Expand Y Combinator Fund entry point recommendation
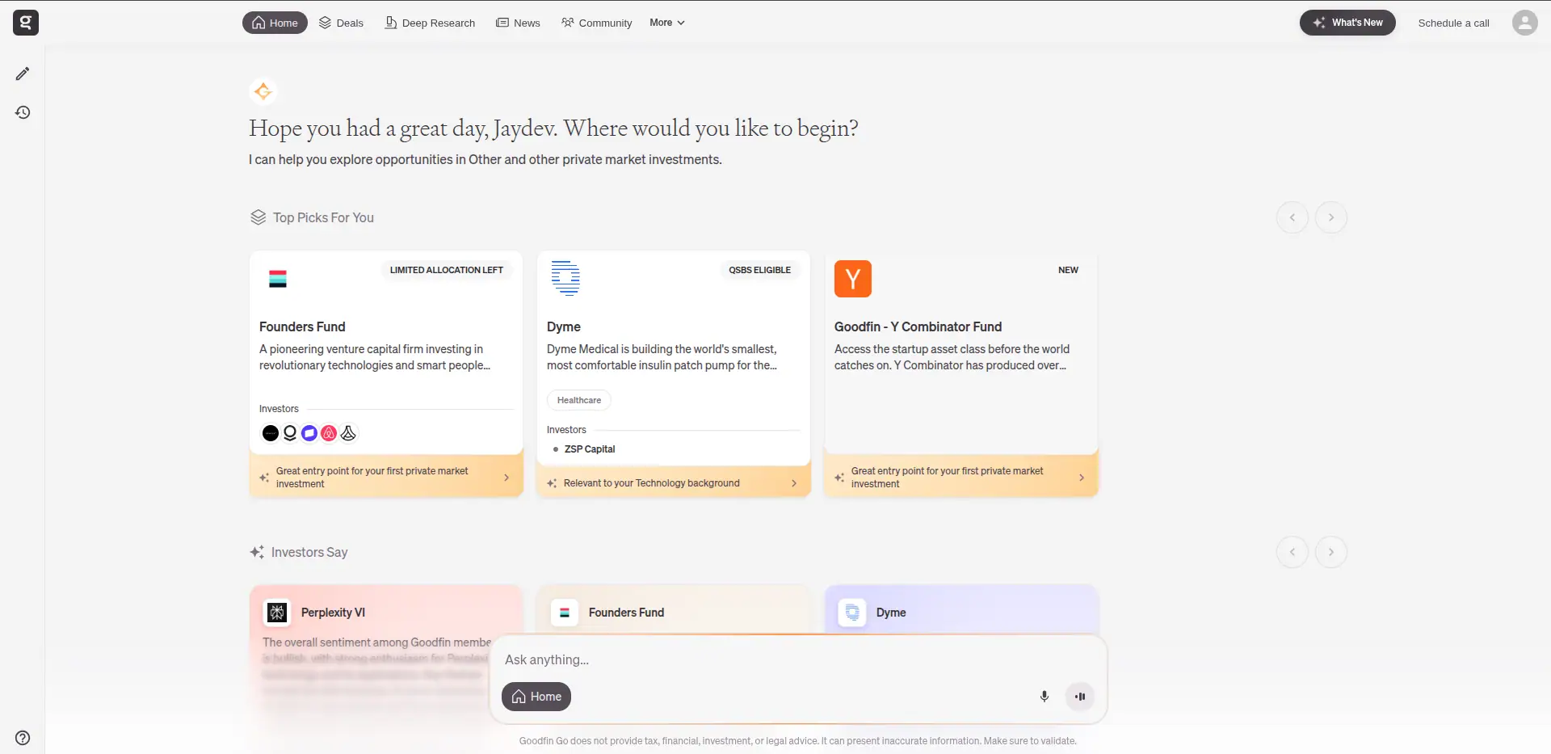1551x754 pixels. [961, 478]
